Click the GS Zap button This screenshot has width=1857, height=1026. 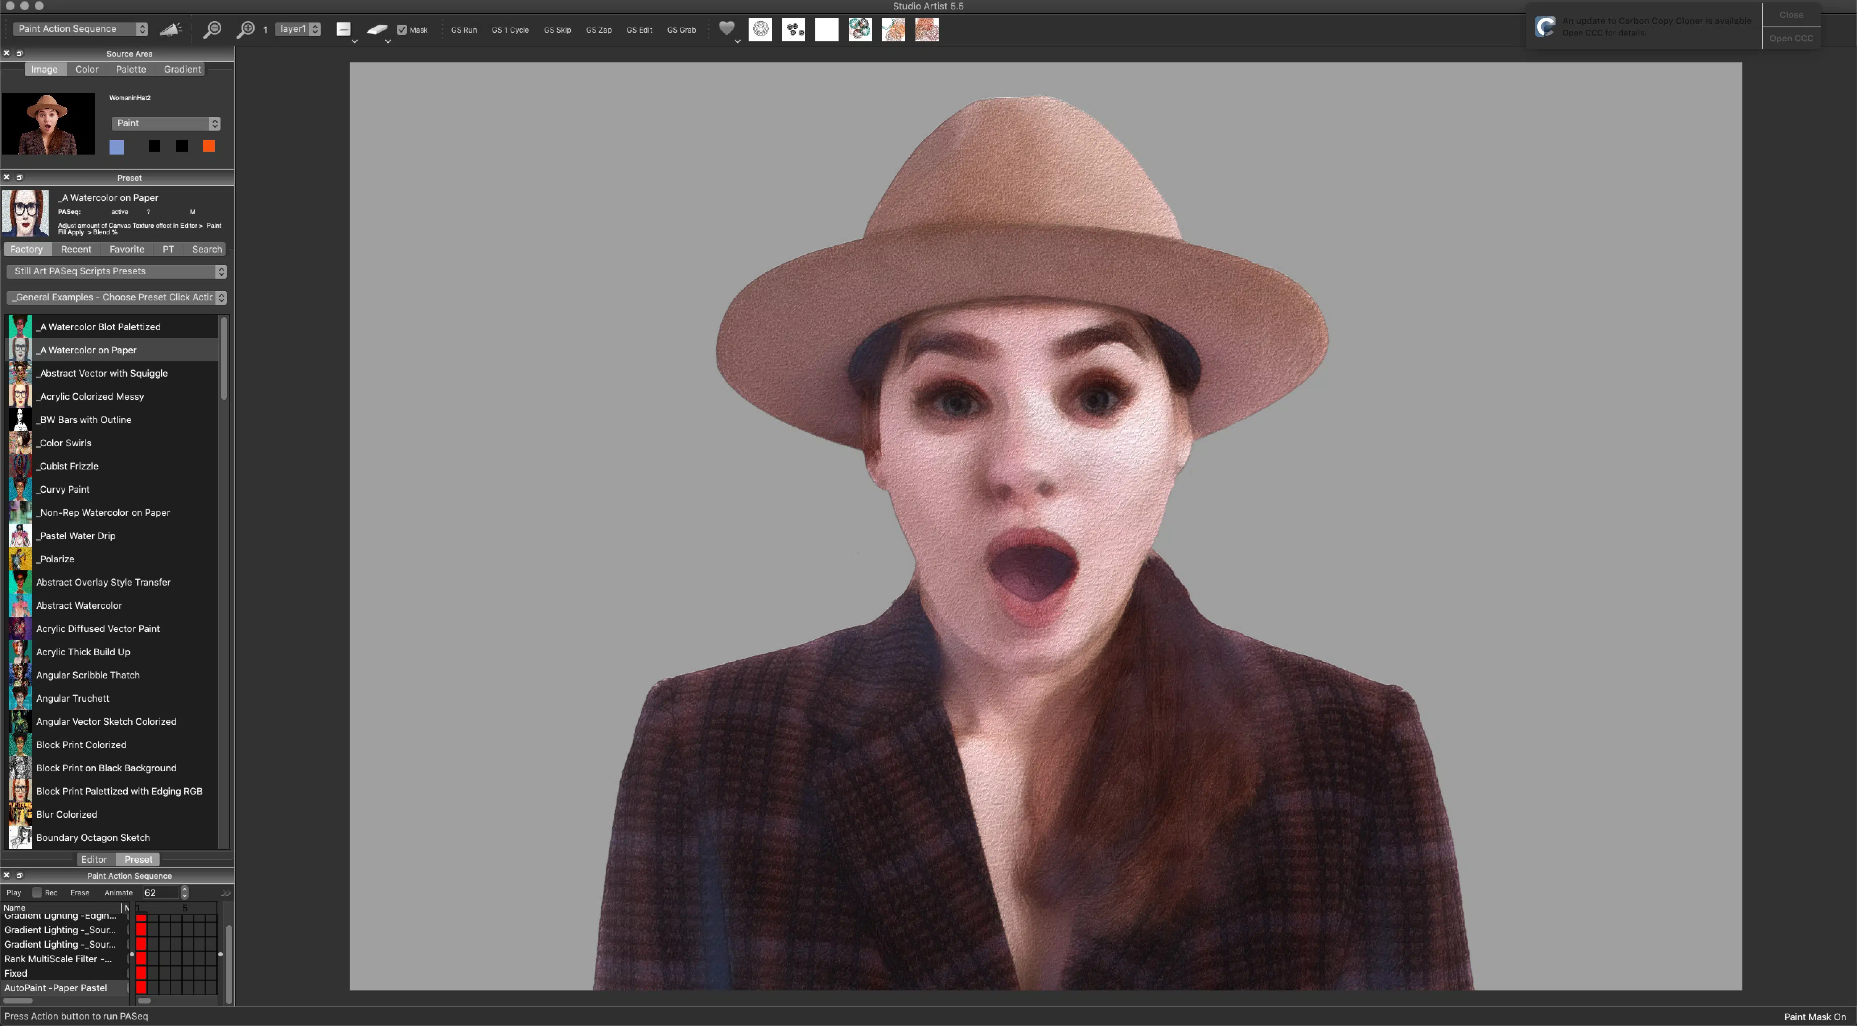tap(598, 29)
